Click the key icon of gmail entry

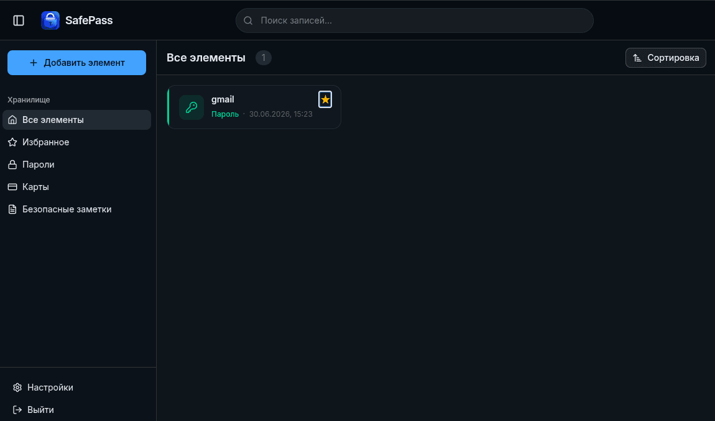pos(191,107)
